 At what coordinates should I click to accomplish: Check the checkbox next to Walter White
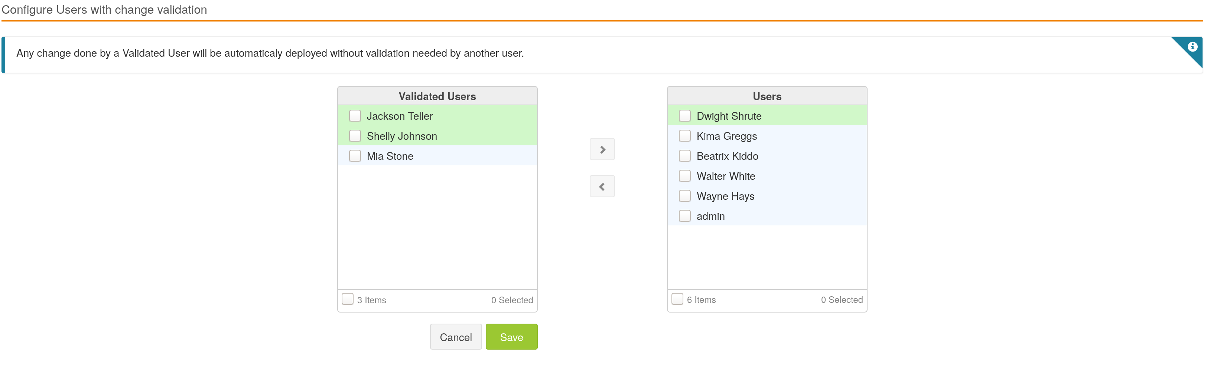coord(684,176)
